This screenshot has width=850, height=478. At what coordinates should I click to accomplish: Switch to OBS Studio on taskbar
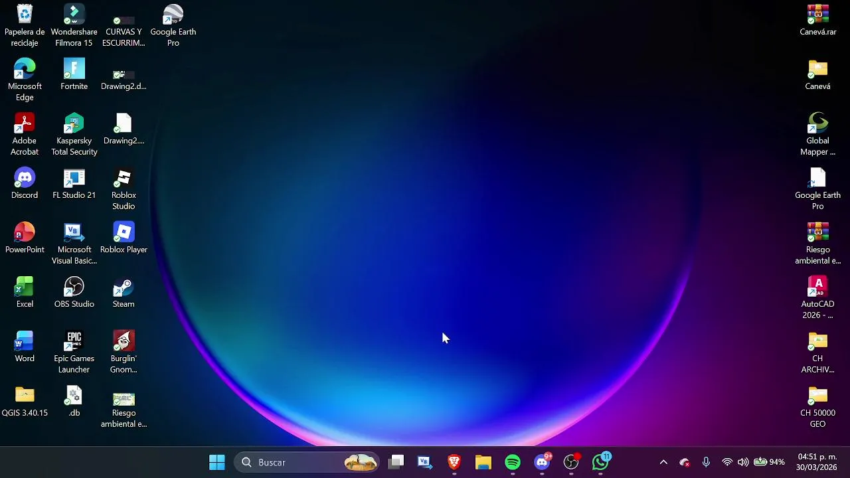571,462
